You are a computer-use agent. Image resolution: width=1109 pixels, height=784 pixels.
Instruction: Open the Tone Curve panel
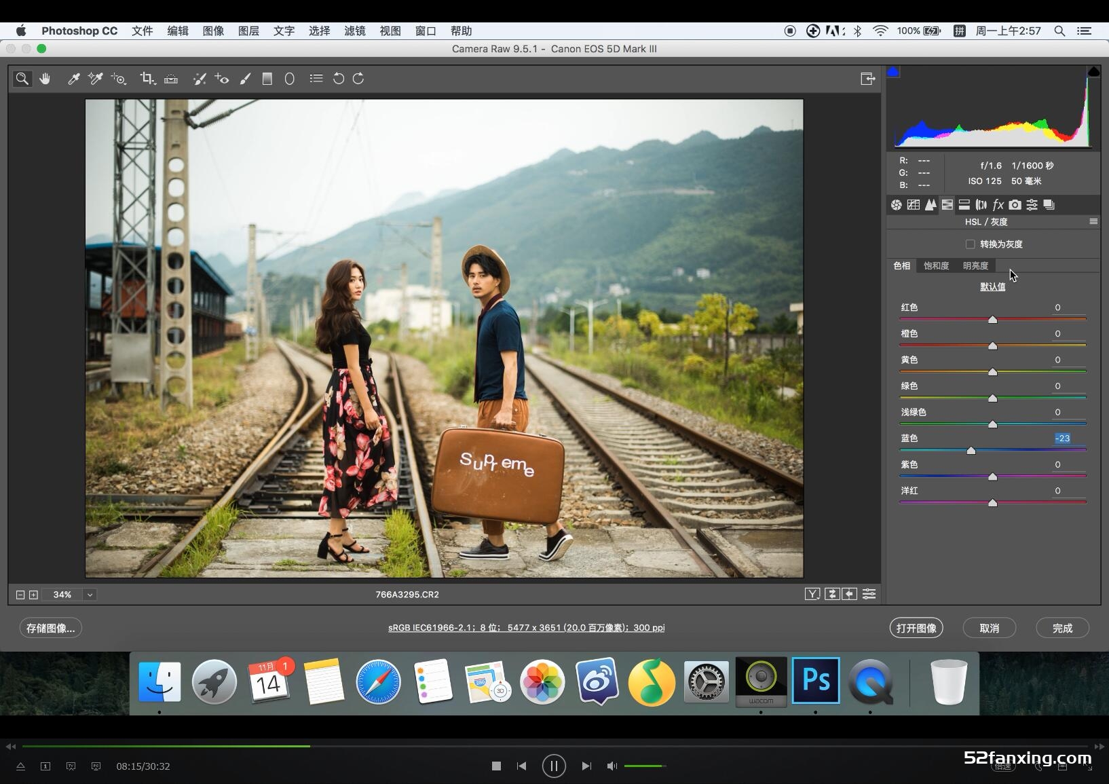tap(914, 205)
